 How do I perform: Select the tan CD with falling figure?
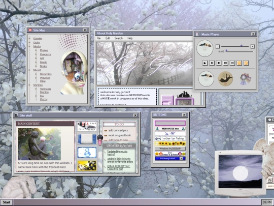coord(225,79)
